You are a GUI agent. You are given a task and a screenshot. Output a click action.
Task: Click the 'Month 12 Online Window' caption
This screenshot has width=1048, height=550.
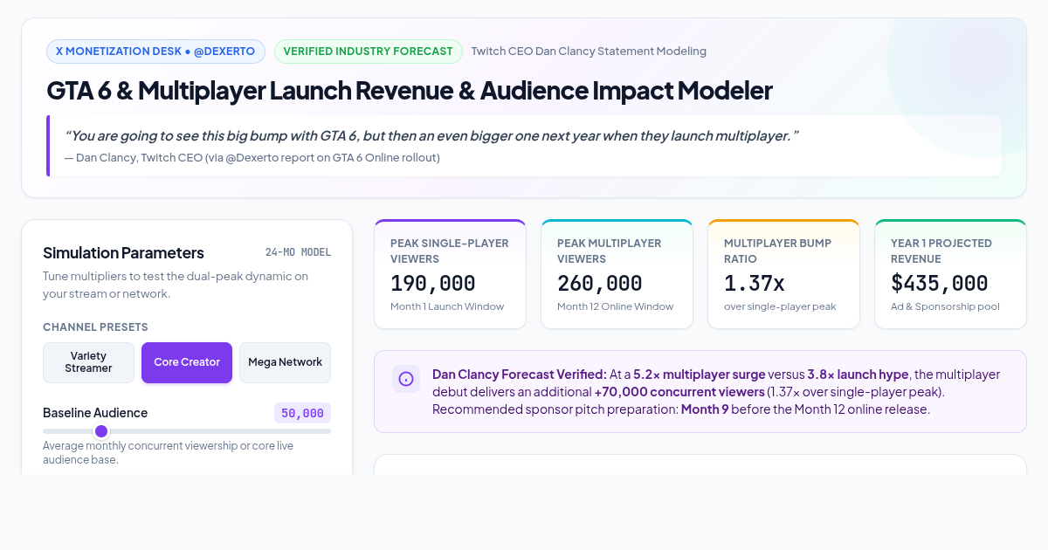click(616, 306)
